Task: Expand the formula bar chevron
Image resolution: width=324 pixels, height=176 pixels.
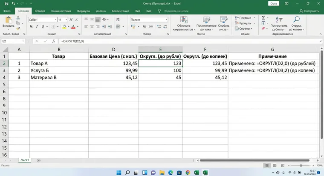Action: (x=321, y=41)
